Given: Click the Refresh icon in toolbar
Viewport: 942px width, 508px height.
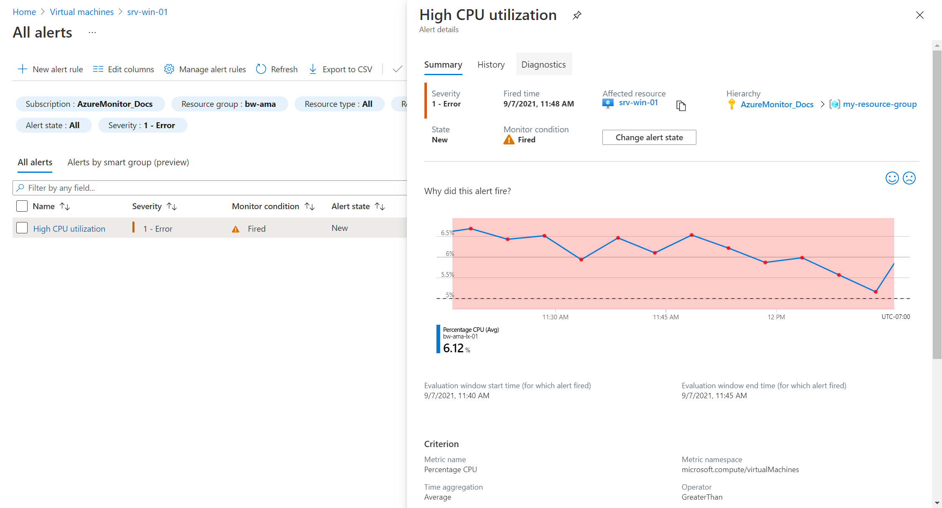Looking at the screenshot, I should 261,69.
